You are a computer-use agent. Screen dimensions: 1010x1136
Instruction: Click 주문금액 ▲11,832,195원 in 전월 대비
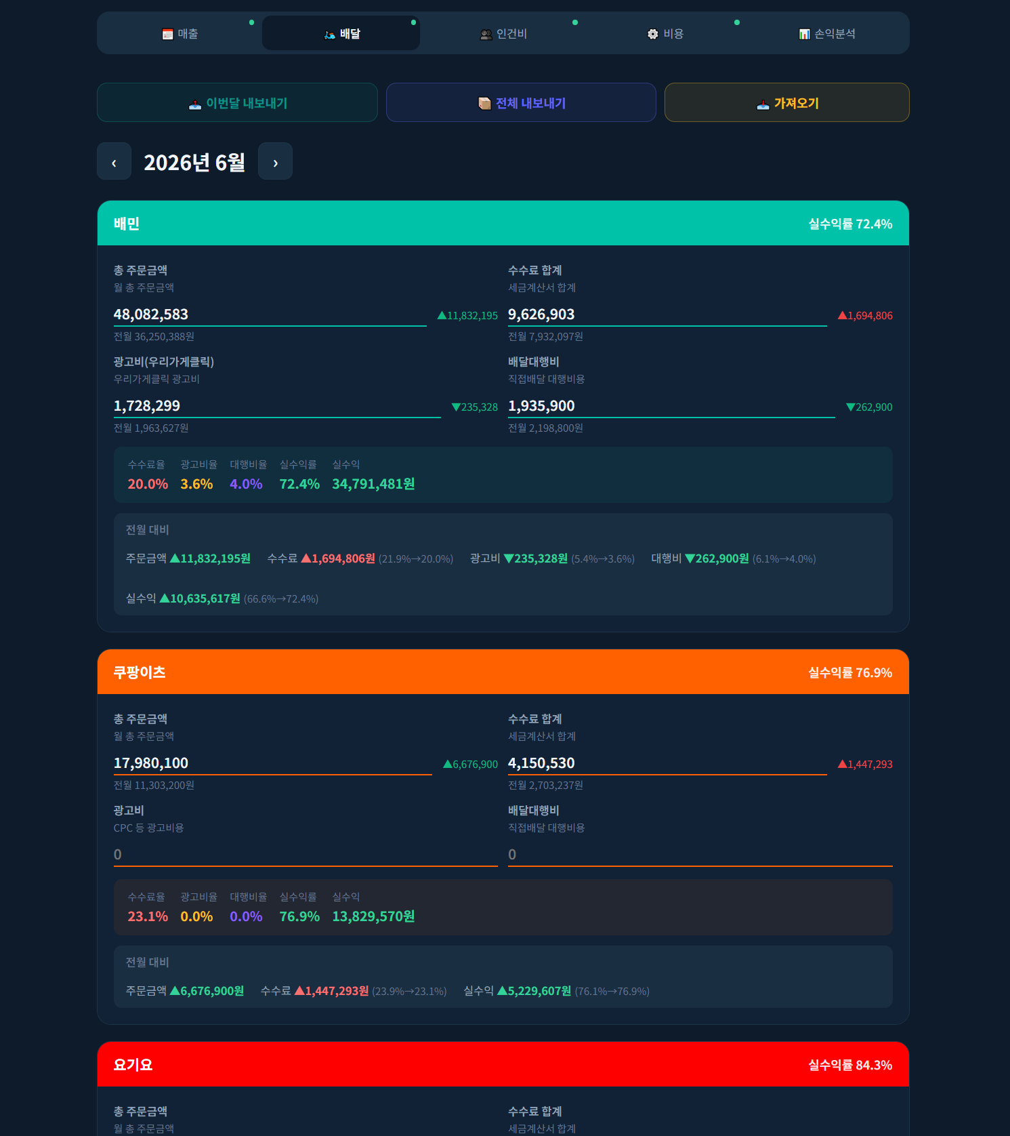point(188,559)
